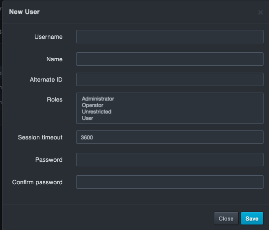This screenshot has height=230, width=269.
Task: Select the User role in Roles list
Action: pos(88,118)
